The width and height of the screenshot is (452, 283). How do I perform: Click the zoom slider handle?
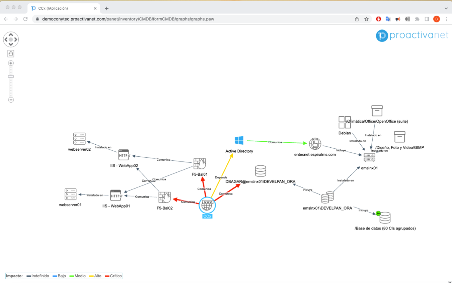click(11, 77)
